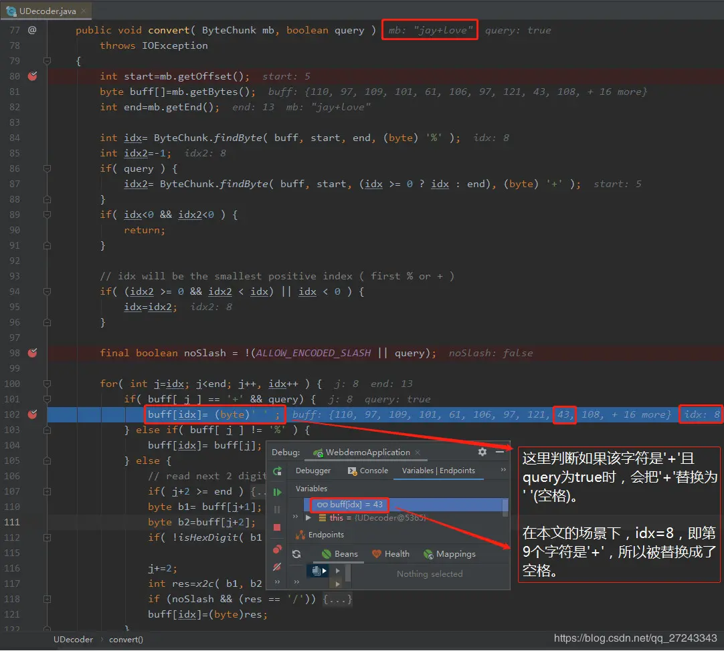
Task: Open View Breakpoints (double red circles icon)
Action: tap(277, 549)
